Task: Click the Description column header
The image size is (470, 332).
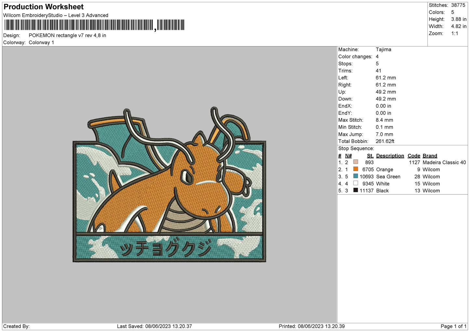Action: point(390,156)
